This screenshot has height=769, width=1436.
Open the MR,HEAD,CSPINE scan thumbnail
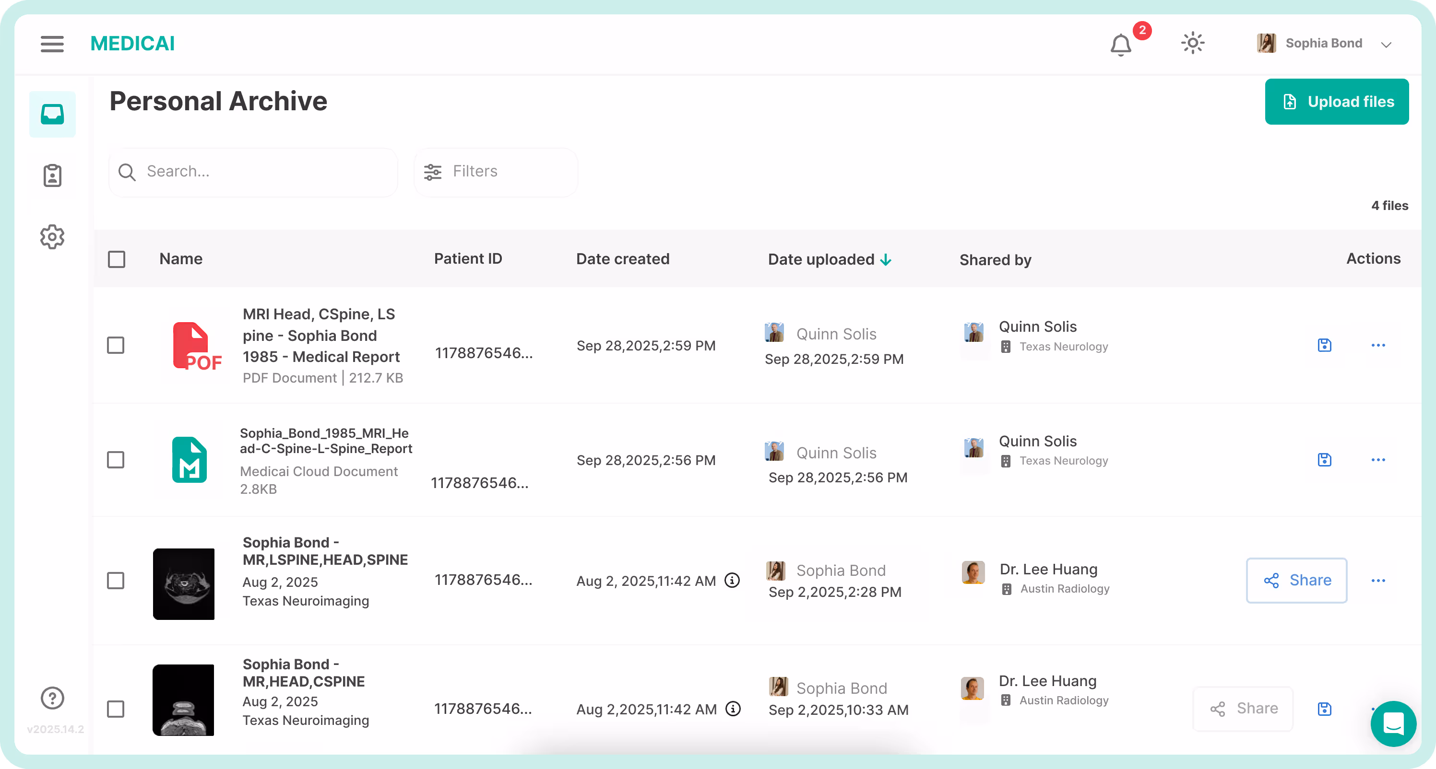(183, 699)
